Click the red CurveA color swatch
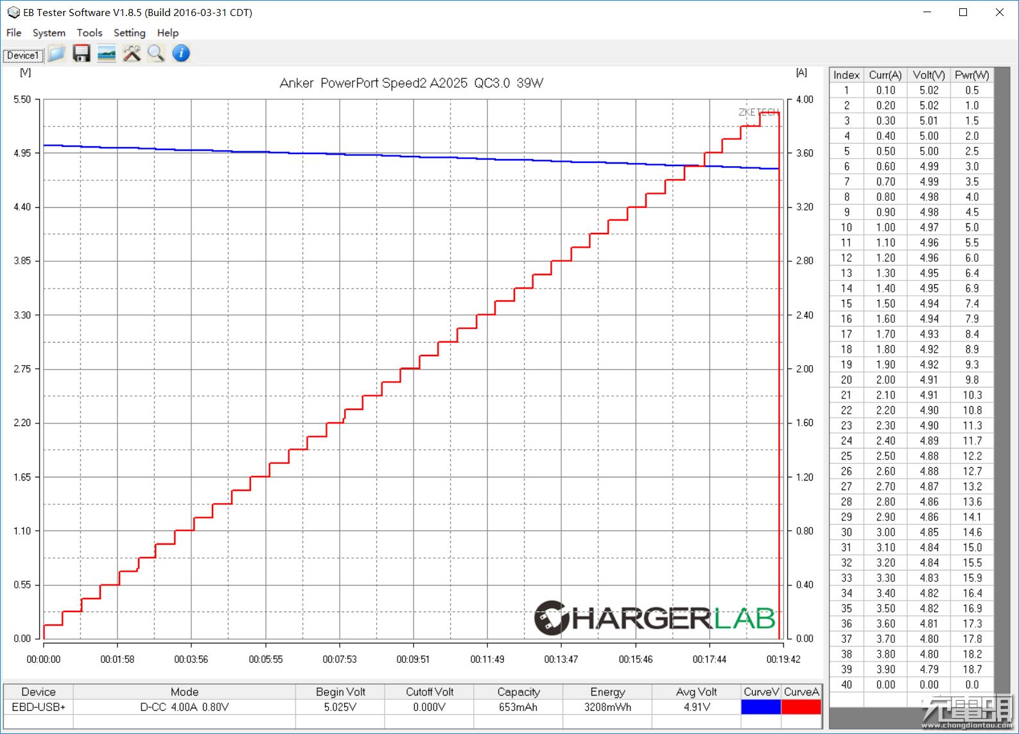Screen dimensions: 1019x734 pos(801,707)
